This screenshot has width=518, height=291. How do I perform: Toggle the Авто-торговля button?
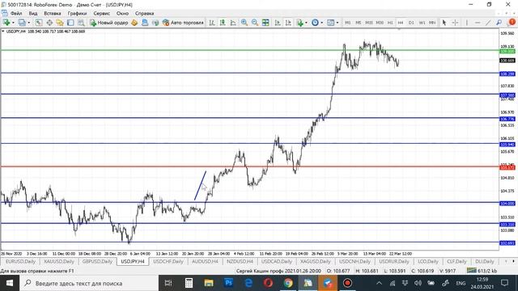pos(183,23)
